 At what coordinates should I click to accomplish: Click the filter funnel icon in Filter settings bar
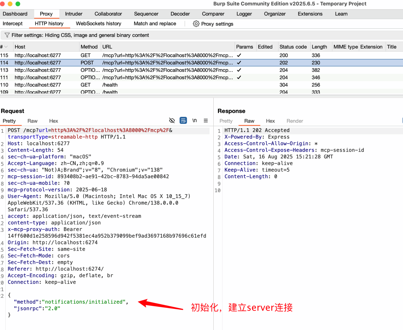tap(7, 35)
